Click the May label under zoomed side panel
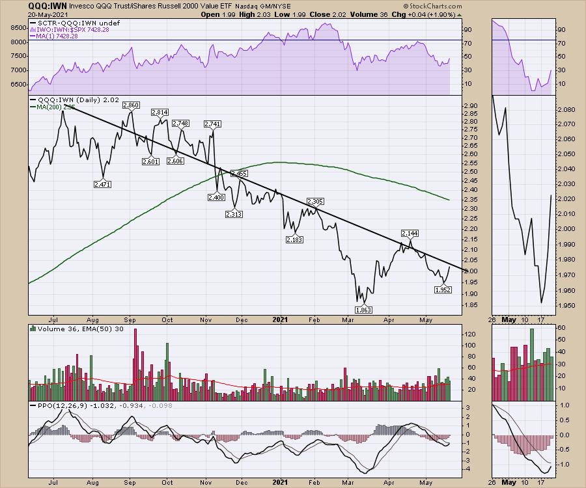The height and width of the screenshot is (488, 586). point(509,319)
